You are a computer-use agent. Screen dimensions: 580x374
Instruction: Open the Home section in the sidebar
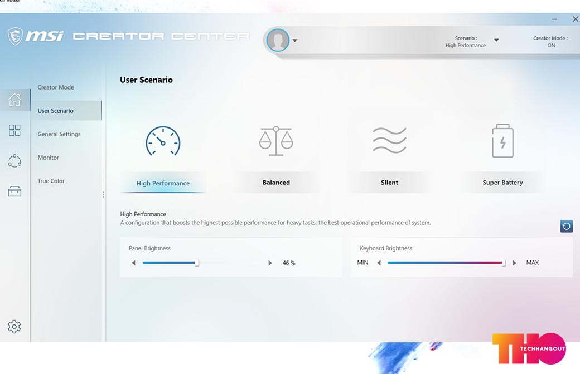(x=15, y=100)
